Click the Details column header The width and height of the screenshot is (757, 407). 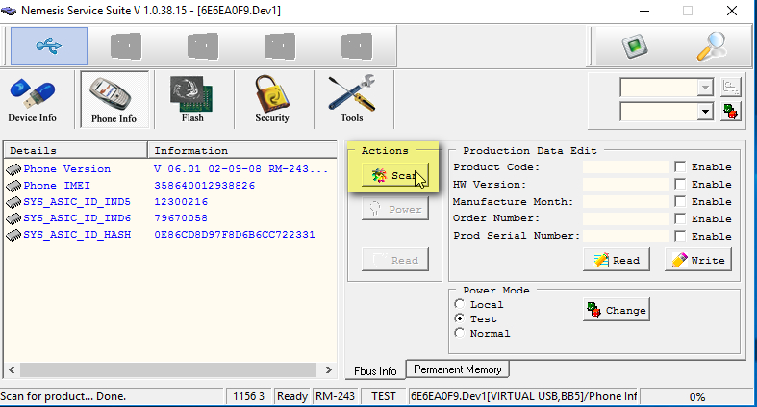pos(75,150)
